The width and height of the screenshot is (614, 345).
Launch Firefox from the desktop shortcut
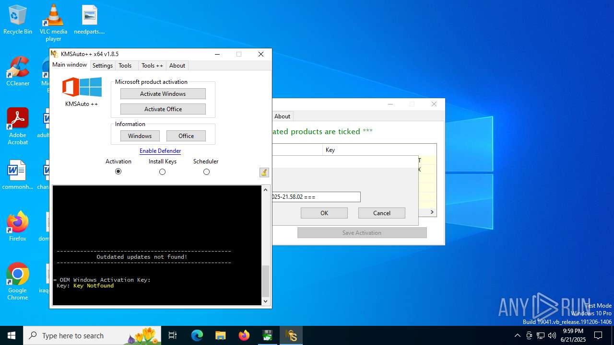point(18,227)
